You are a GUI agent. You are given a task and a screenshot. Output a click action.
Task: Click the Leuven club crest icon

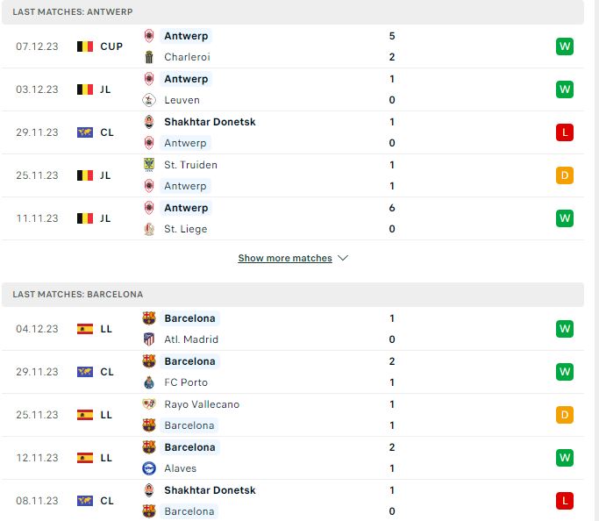[149, 100]
